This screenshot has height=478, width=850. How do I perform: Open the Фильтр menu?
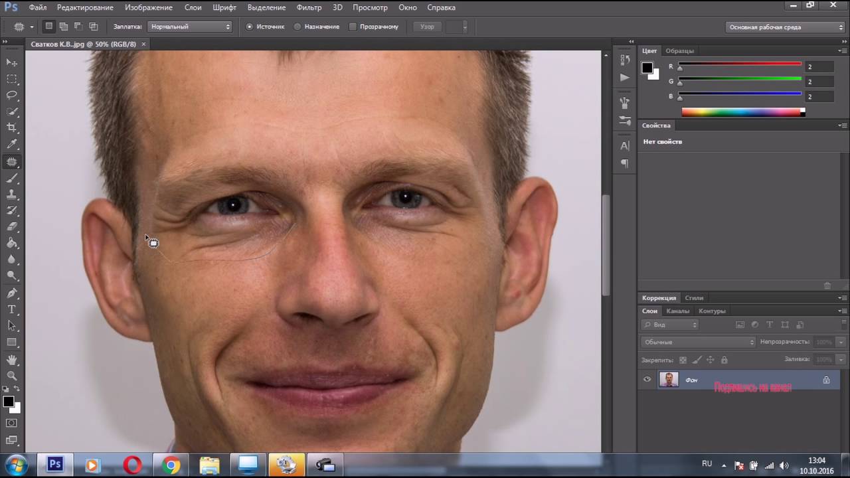(309, 7)
